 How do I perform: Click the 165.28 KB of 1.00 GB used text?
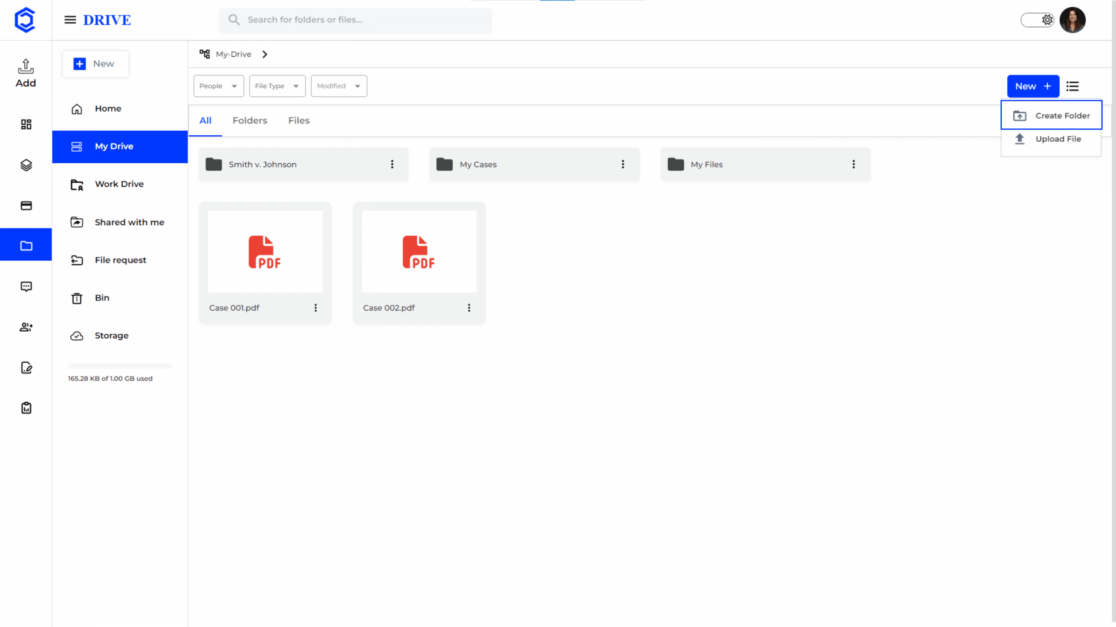point(110,379)
